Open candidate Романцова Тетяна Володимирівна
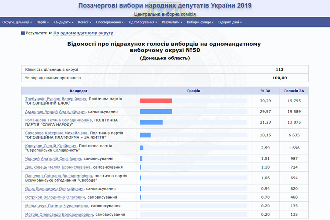330x220 pixels. (59, 120)
